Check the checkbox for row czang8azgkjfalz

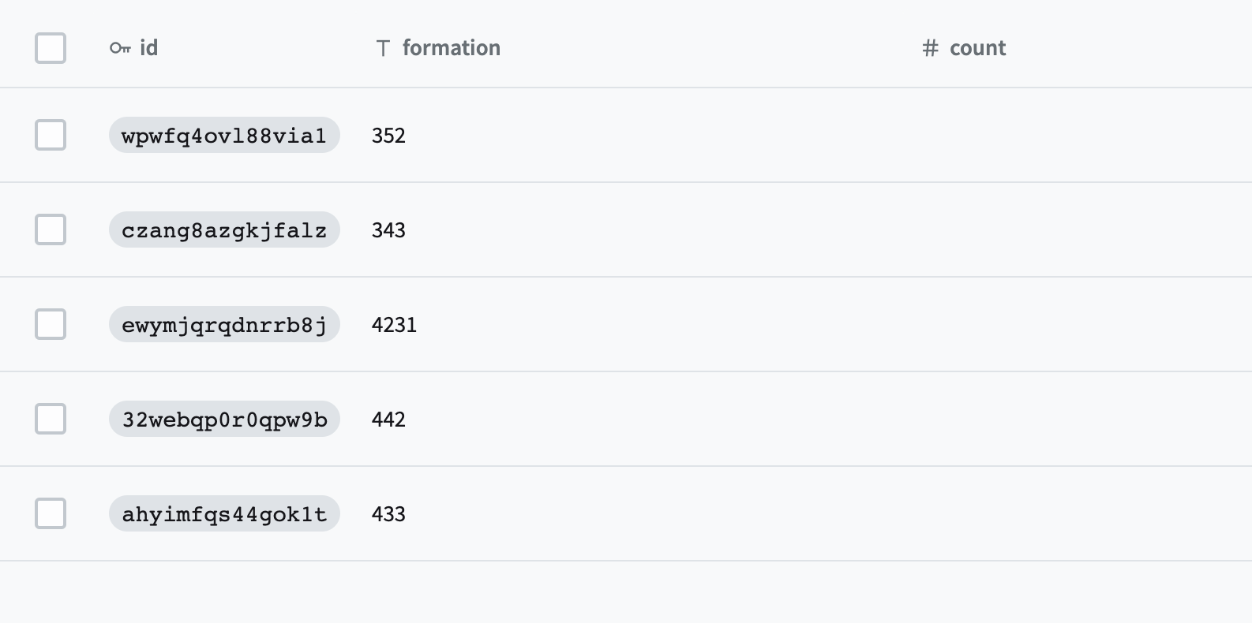pos(50,229)
